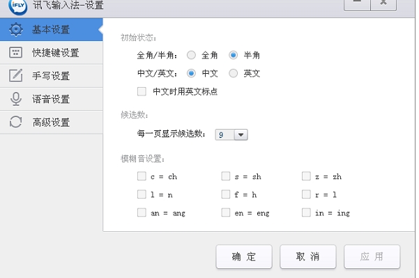Select the 英文 radio option
Screen dimensions: 419x278
[234, 73]
